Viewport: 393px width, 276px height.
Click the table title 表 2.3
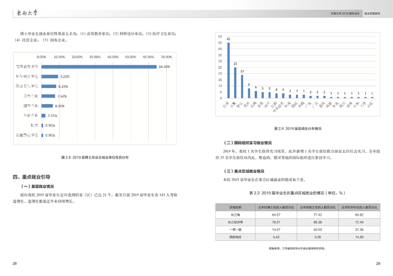pyautogui.click(x=298, y=193)
